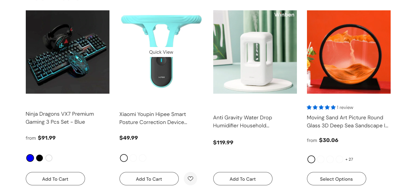Add Anti Gravity Humidifier to cart
394x193 pixels.
243,179
